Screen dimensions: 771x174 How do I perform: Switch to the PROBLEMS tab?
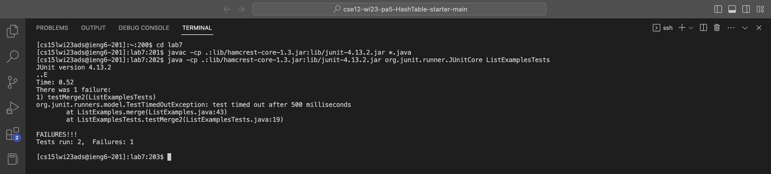click(52, 28)
